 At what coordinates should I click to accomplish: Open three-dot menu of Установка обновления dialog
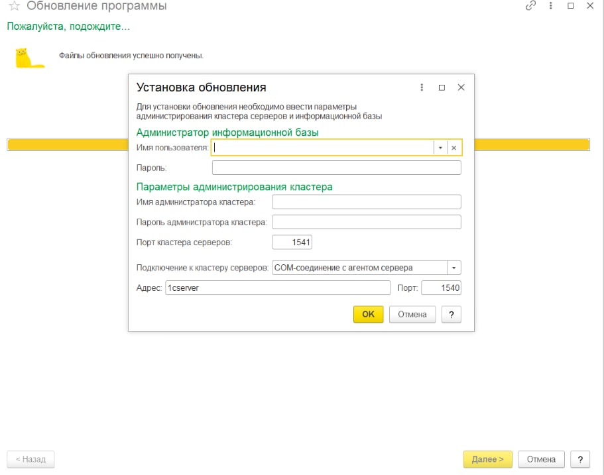[x=422, y=87]
